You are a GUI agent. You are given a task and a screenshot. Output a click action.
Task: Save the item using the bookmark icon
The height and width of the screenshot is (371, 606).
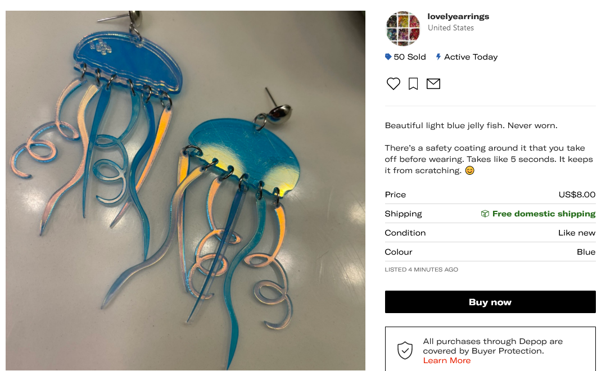click(x=413, y=83)
